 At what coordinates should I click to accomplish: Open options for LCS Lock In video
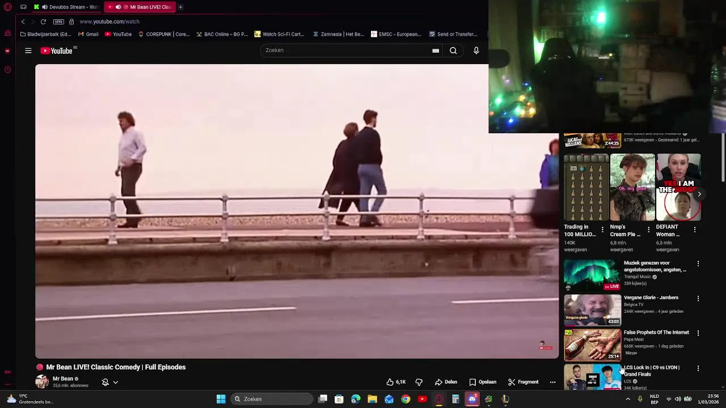click(698, 368)
